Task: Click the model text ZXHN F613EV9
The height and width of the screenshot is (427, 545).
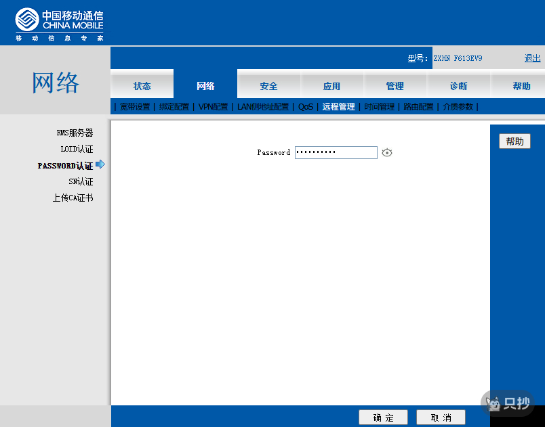Action: (x=458, y=58)
